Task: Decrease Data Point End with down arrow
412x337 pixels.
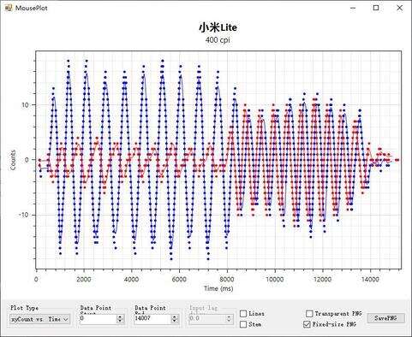Action: 175,321
